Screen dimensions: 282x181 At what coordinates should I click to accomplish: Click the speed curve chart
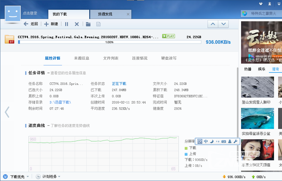point(104,154)
